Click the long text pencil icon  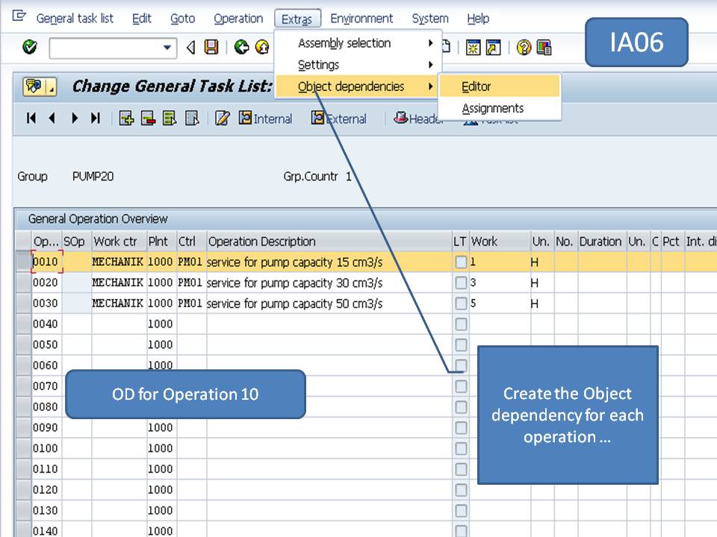[223, 119]
